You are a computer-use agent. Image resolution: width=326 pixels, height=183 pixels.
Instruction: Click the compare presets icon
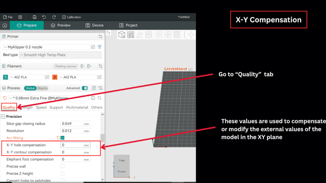point(101,88)
